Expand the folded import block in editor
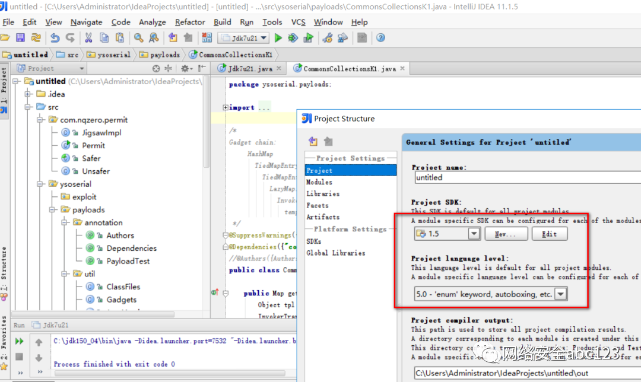641x382 pixels. pyautogui.click(x=226, y=107)
